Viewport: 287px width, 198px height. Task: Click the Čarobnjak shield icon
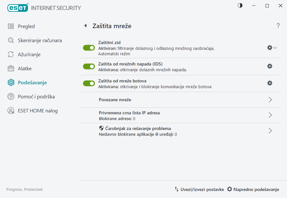tap(101, 128)
